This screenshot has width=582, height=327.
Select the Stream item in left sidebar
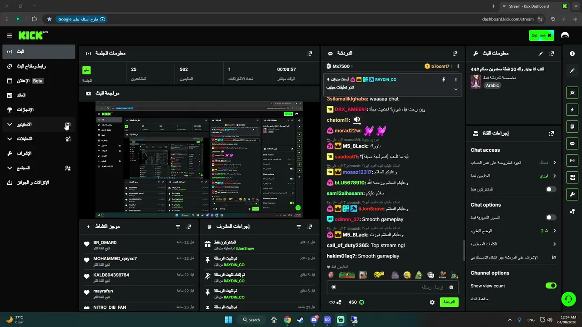point(39,52)
